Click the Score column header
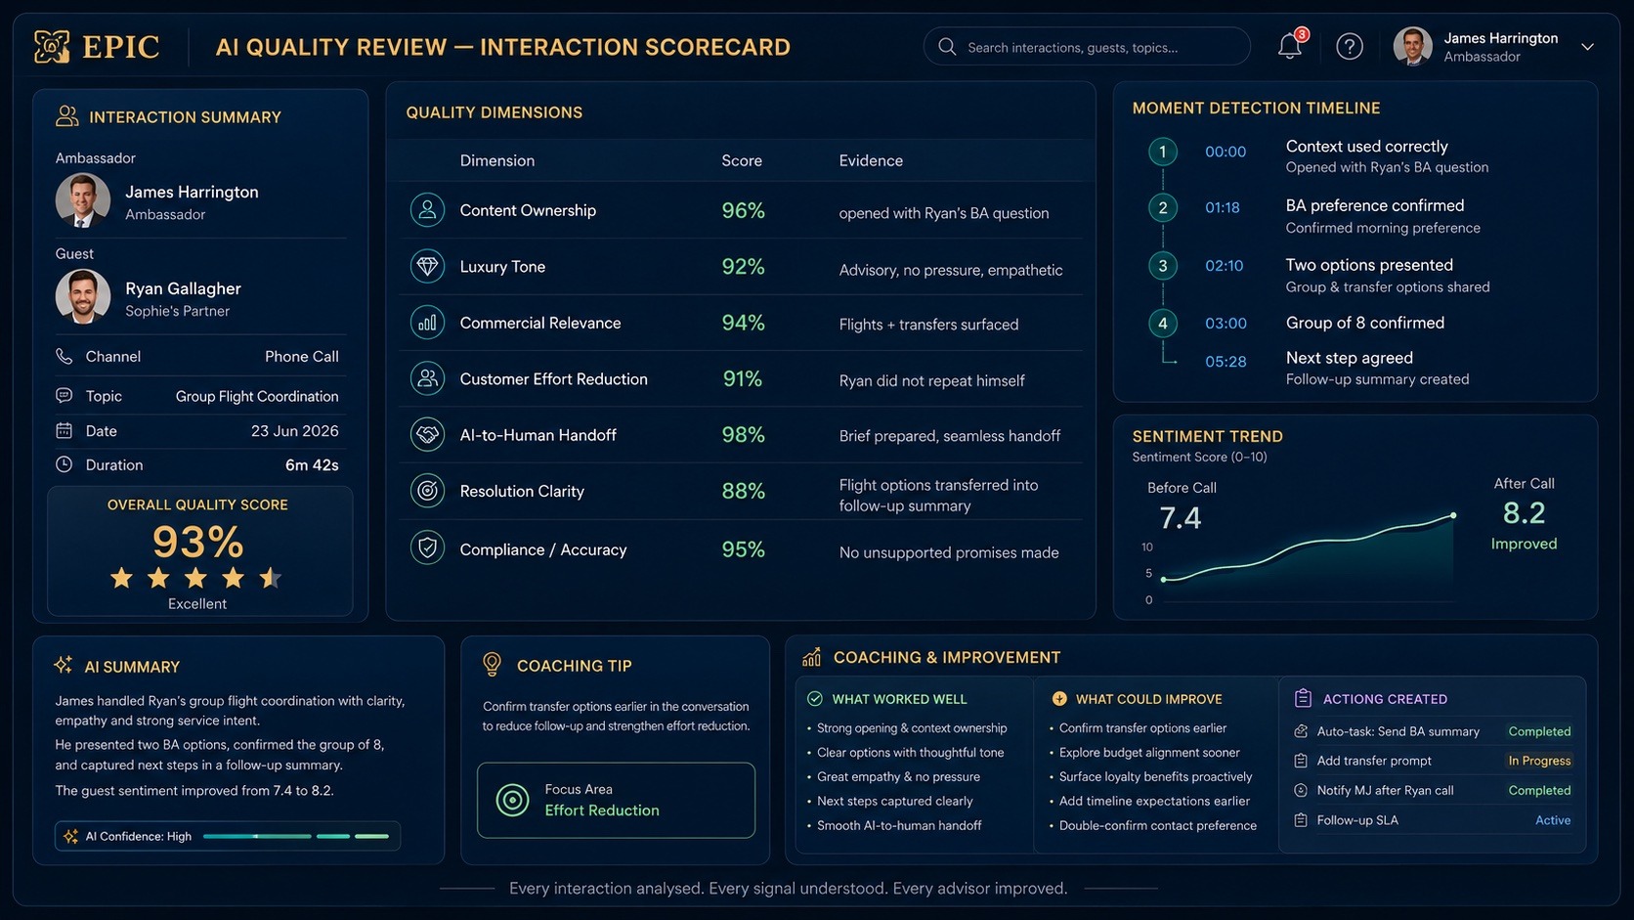Image resolution: width=1634 pixels, height=920 pixels. click(742, 160)
